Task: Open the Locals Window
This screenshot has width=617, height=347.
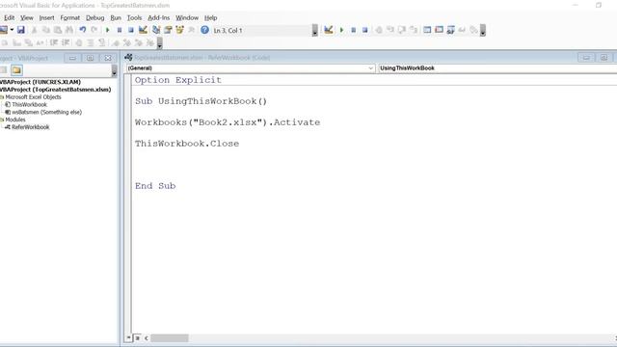Action: pyautogui.click(x=427, y=30)
